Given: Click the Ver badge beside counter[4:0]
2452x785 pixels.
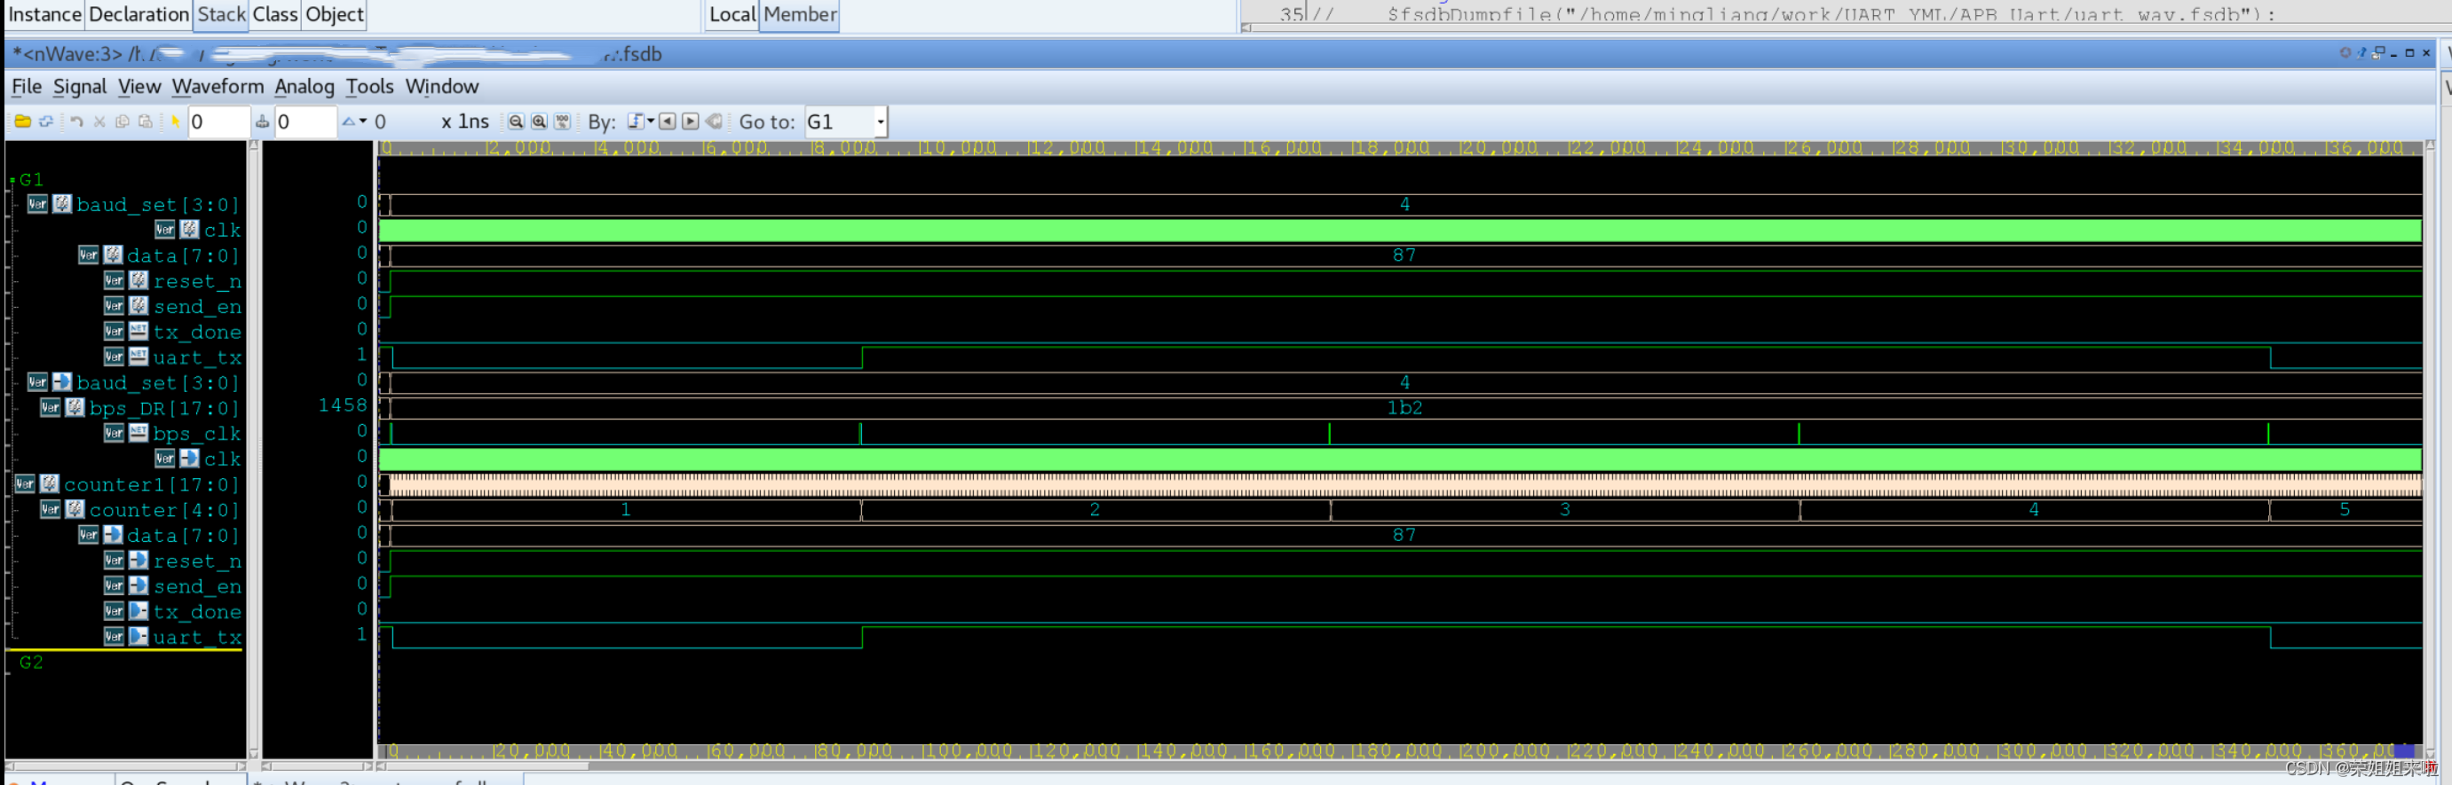Looking at the screenshot, I should 51,509.
